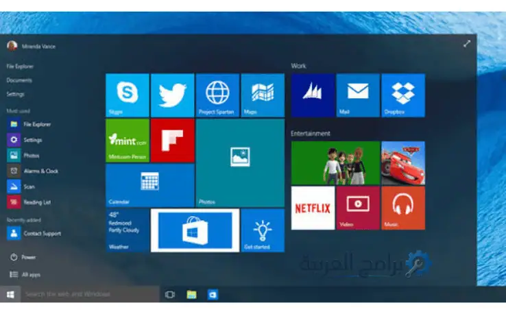Open the Netflix tile
Image resolution: width=506 pixels, height=314 pixels.
click(x=313, y=208)
